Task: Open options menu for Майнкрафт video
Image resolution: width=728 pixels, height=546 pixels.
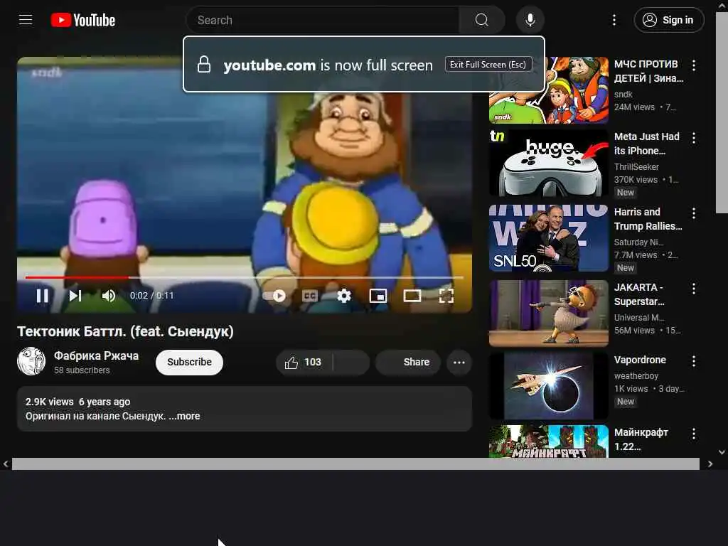Action: (694, 434)
